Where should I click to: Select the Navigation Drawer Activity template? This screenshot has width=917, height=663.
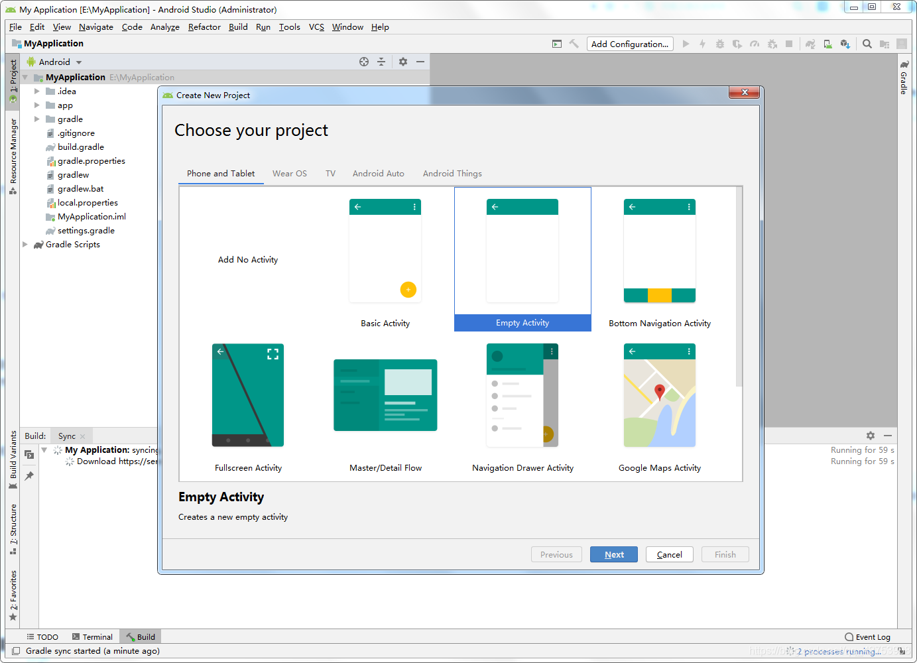pyautogui.click(x=522, y=404)
